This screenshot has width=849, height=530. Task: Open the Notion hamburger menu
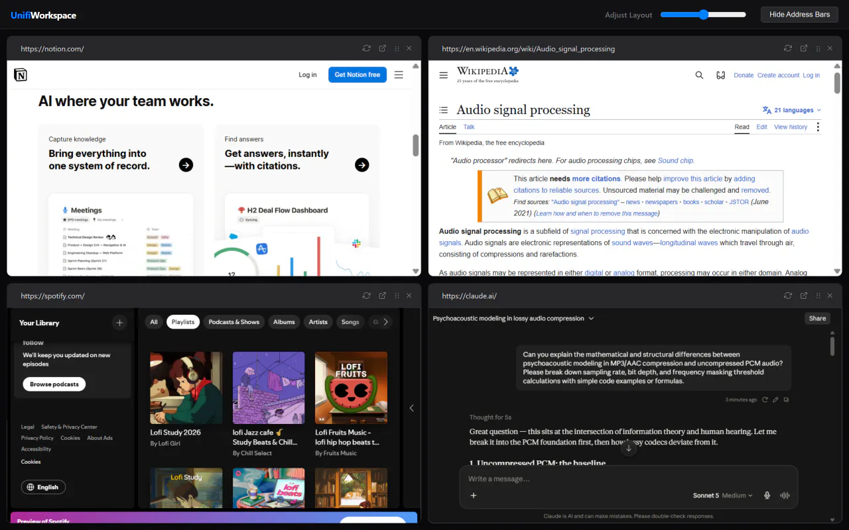[x=399, y=75]
